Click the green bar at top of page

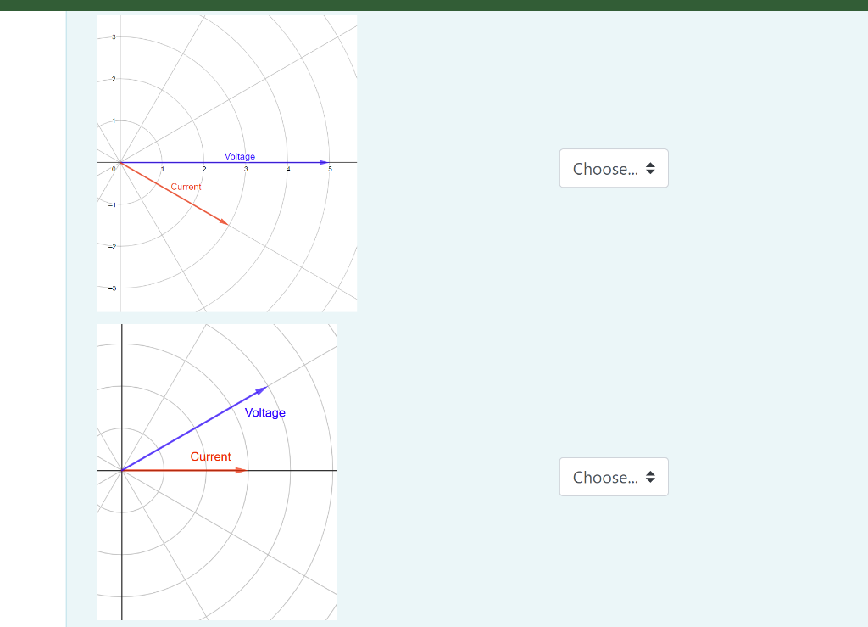click(x=434, y=5)
